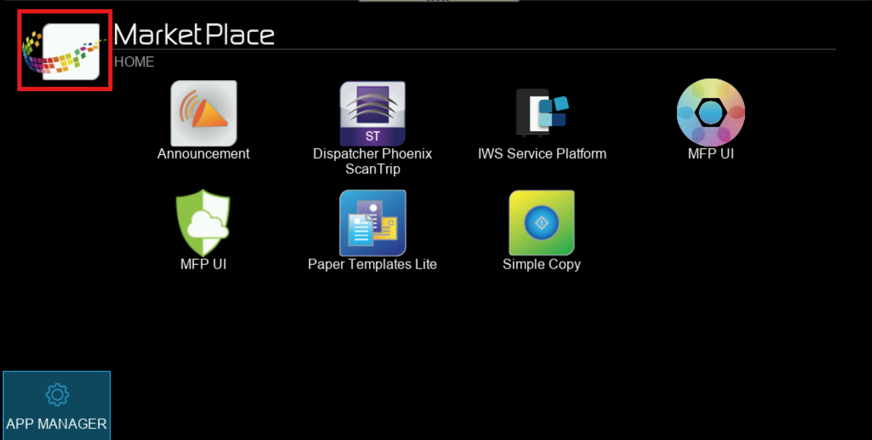Open the Announcement app
This screenshot has height=440, width=872.
[203, 114]
